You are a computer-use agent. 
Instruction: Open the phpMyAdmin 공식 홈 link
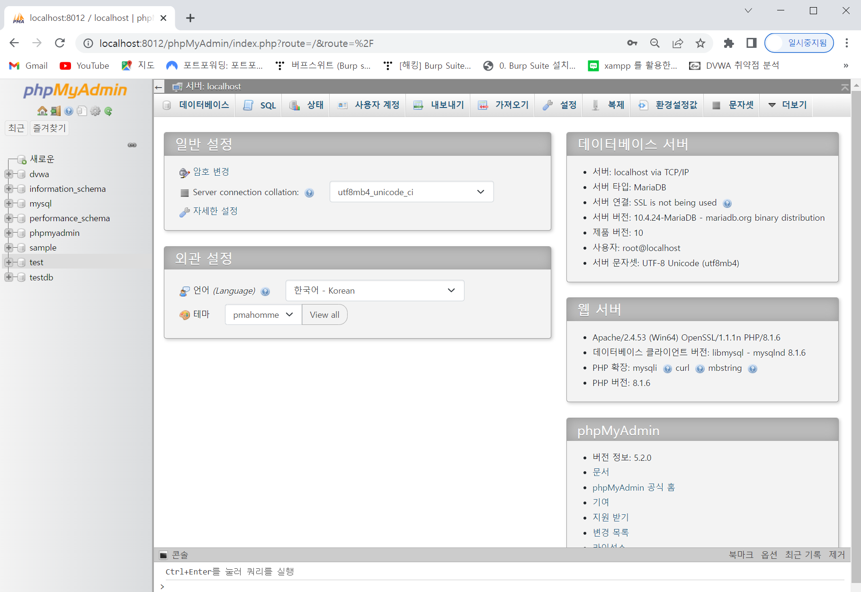tap(634, 488)
